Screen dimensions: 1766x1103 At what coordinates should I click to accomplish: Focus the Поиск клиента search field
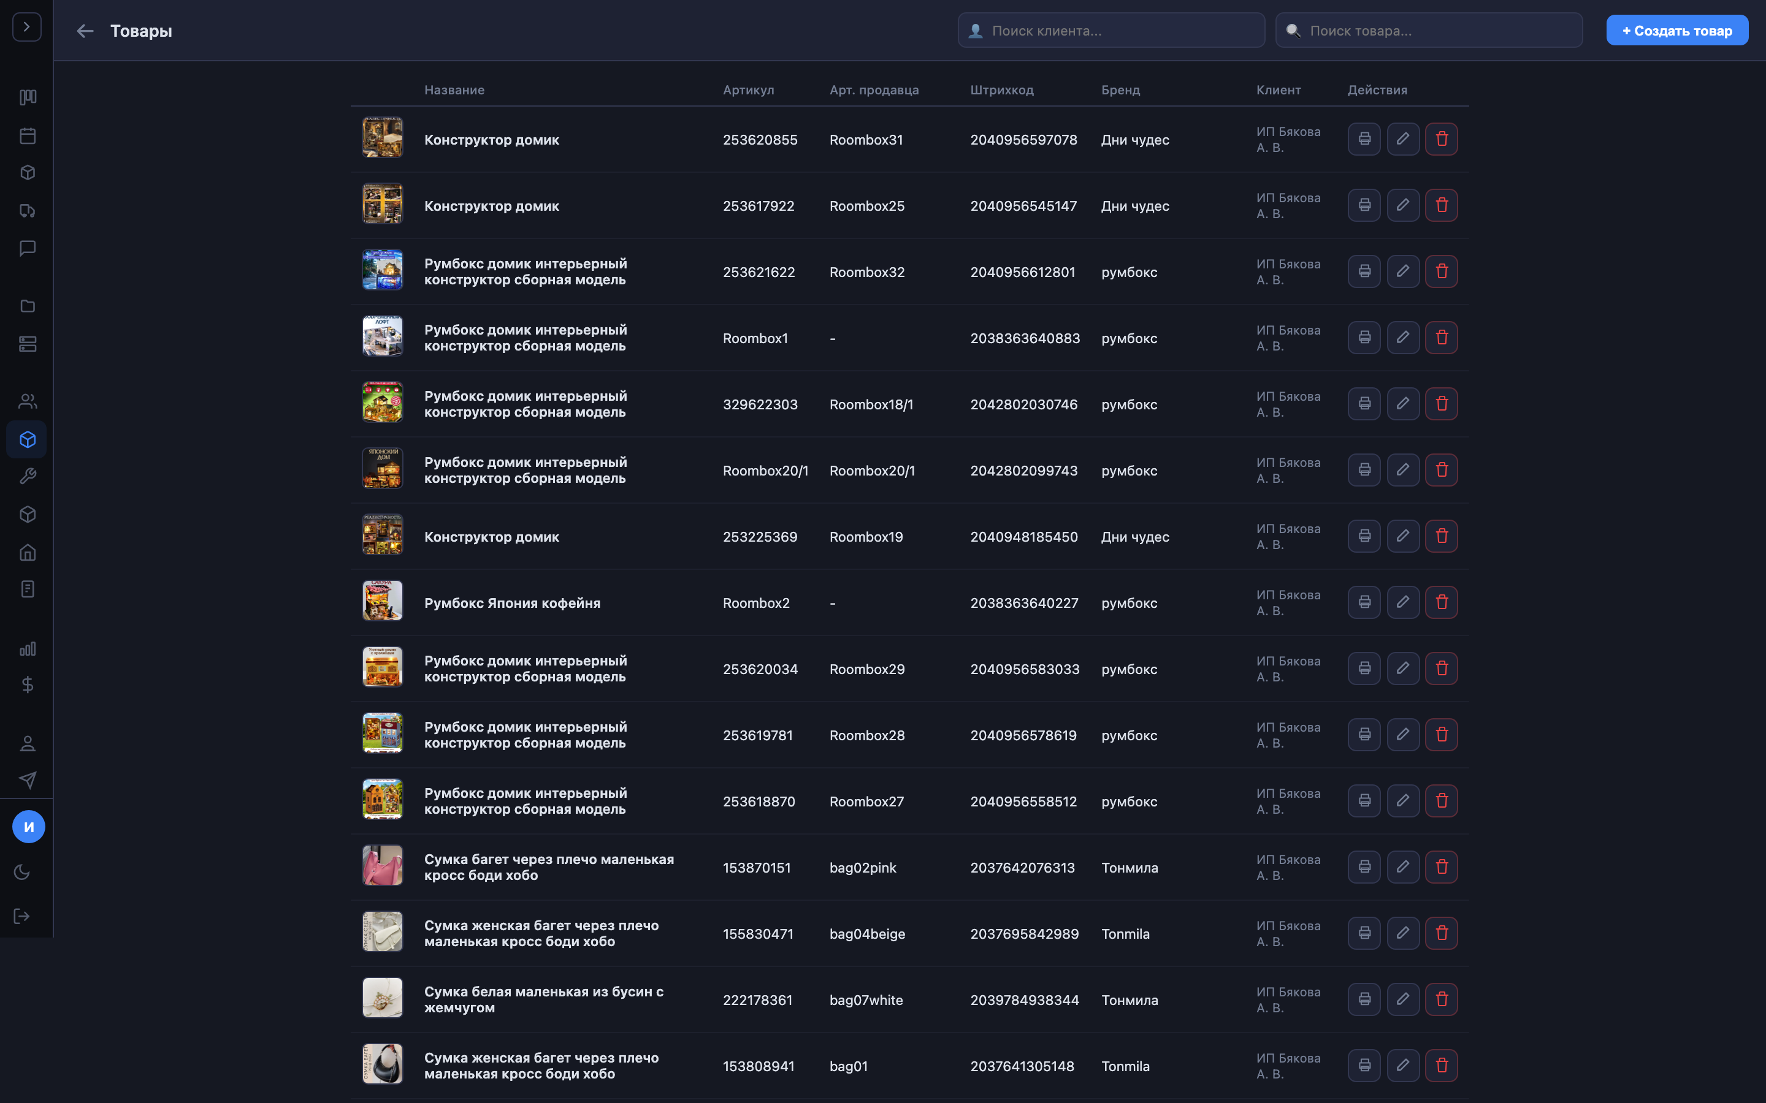pos(1110,31)
